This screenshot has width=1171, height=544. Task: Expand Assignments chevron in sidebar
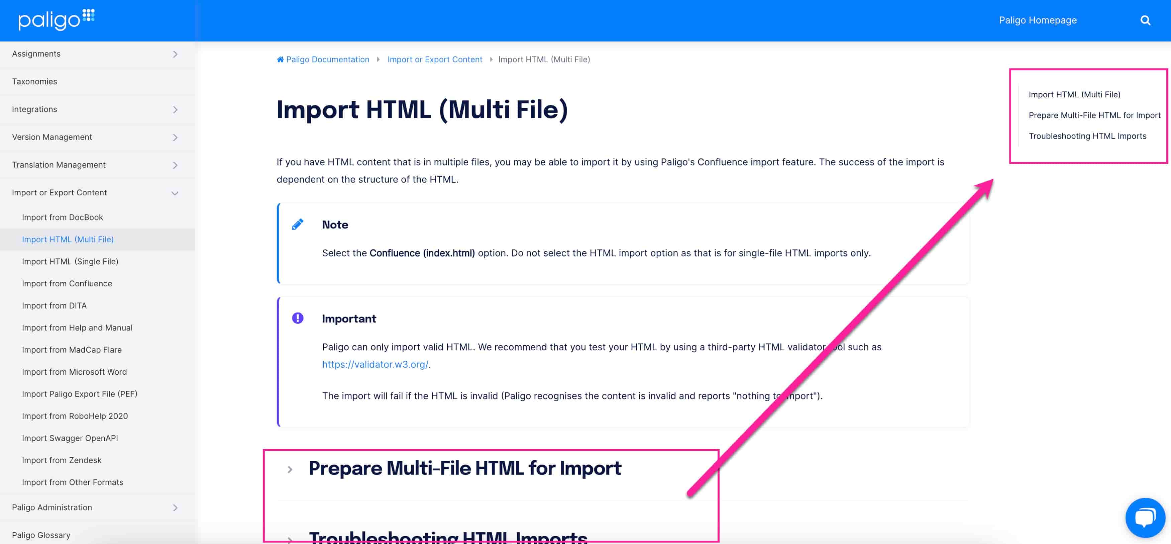click(x=175, y=54)
